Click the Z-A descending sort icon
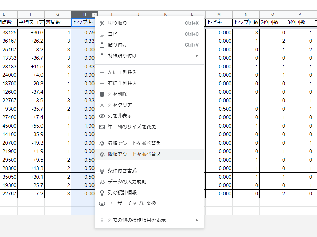The width and height of the screenshot is (317, 237). tap(102, 154)
